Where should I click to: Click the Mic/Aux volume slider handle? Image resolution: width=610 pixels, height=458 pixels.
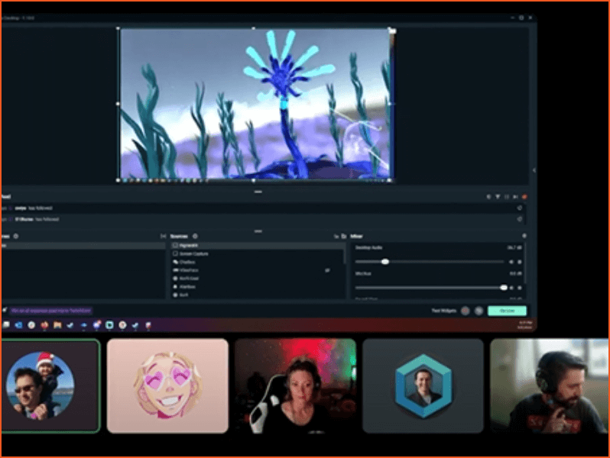[503, 288]
